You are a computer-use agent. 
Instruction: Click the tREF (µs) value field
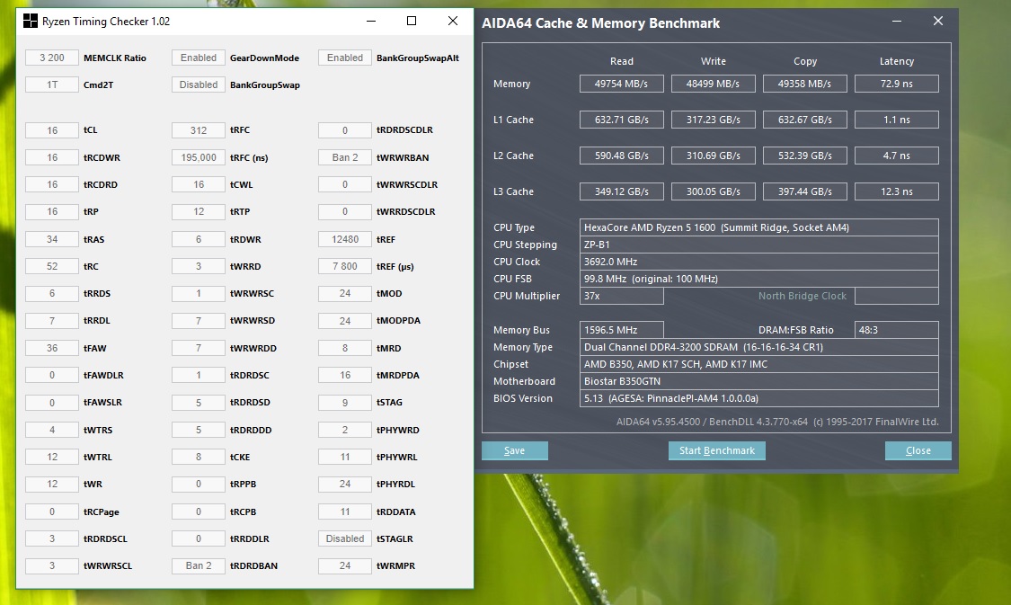tap(345, 266)
